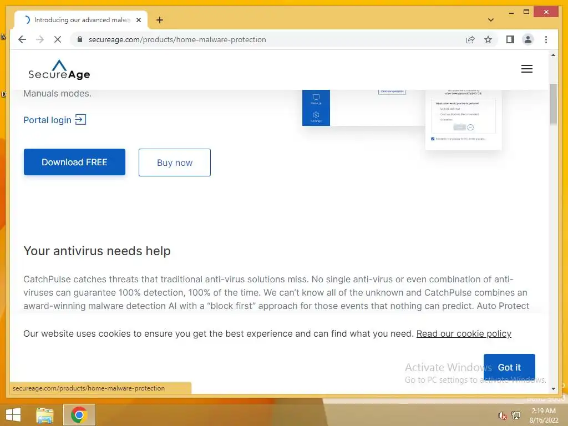The image size is (568, 426).
Task: Click the network tray icon
Action: 515,415
